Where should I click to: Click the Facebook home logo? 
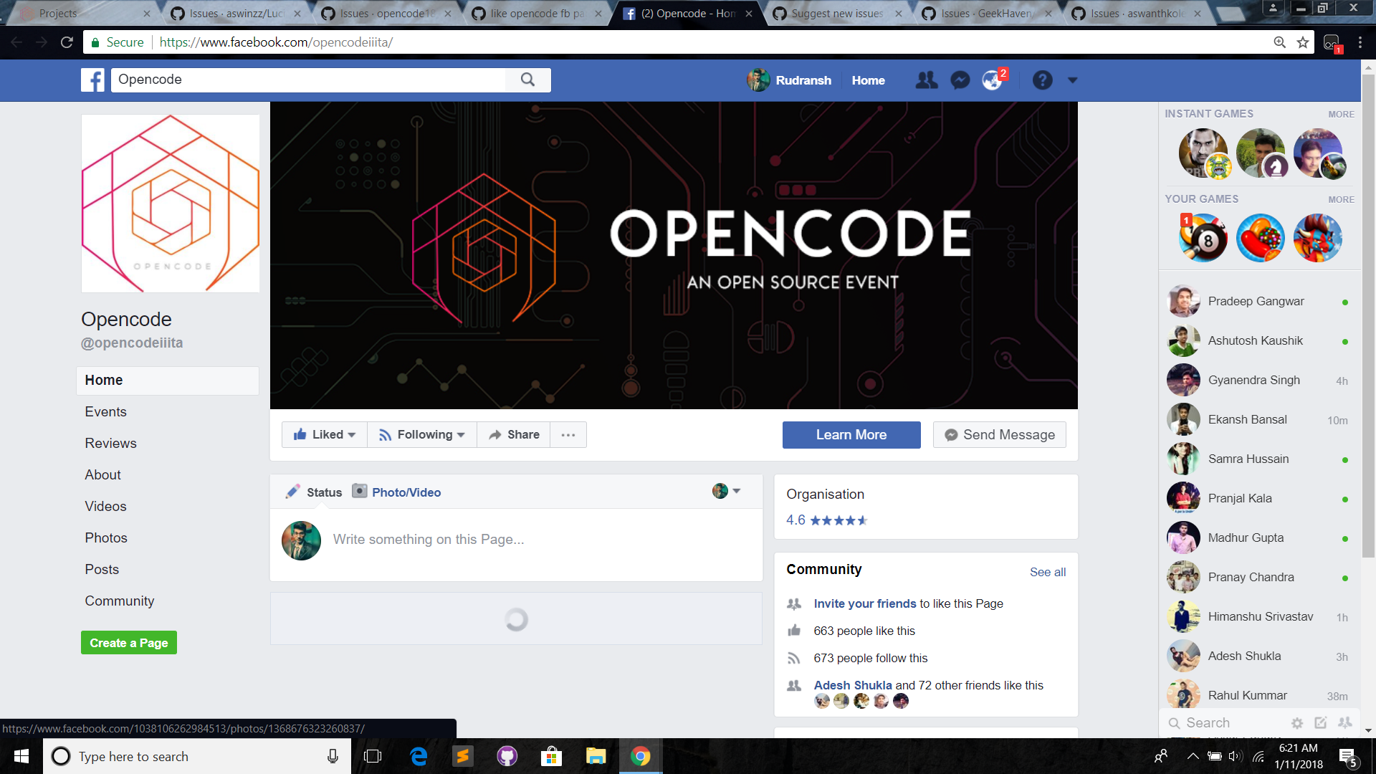(x=92, y=80)
